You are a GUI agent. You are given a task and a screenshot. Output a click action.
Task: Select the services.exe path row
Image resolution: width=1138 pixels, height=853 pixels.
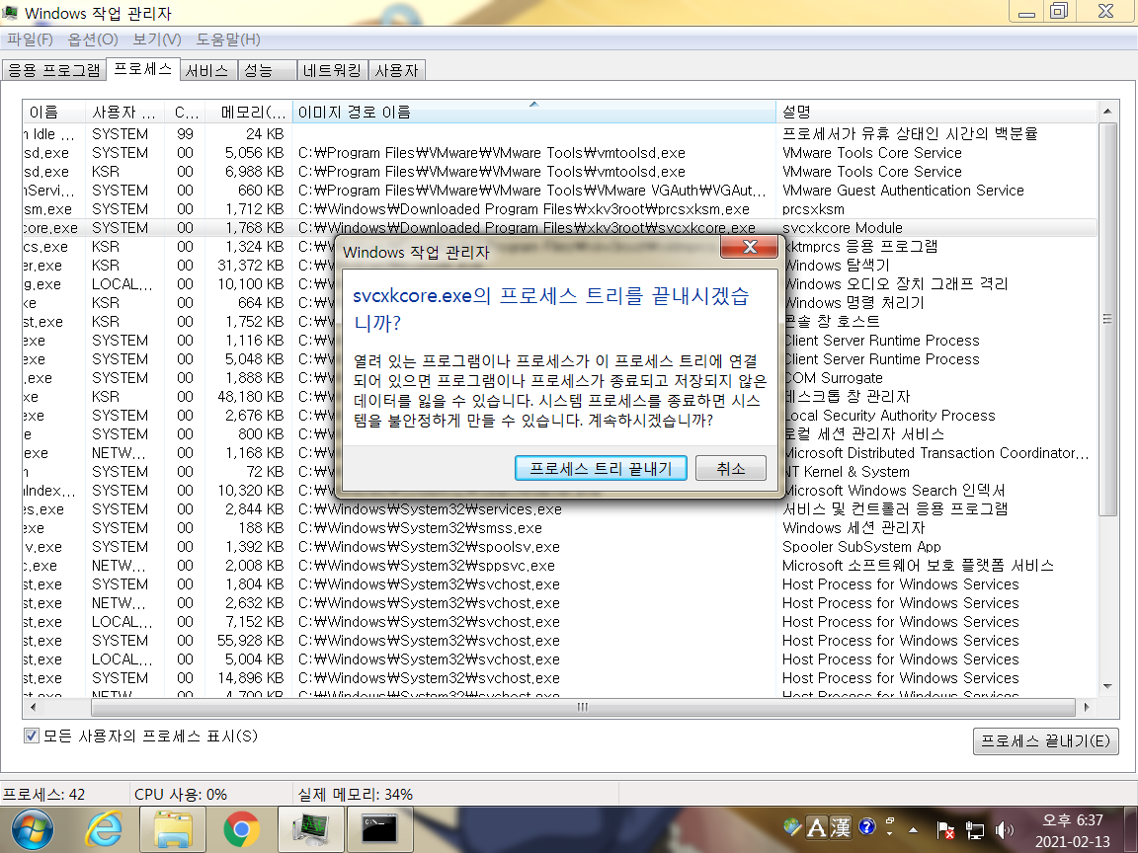(x=559, y=509)
